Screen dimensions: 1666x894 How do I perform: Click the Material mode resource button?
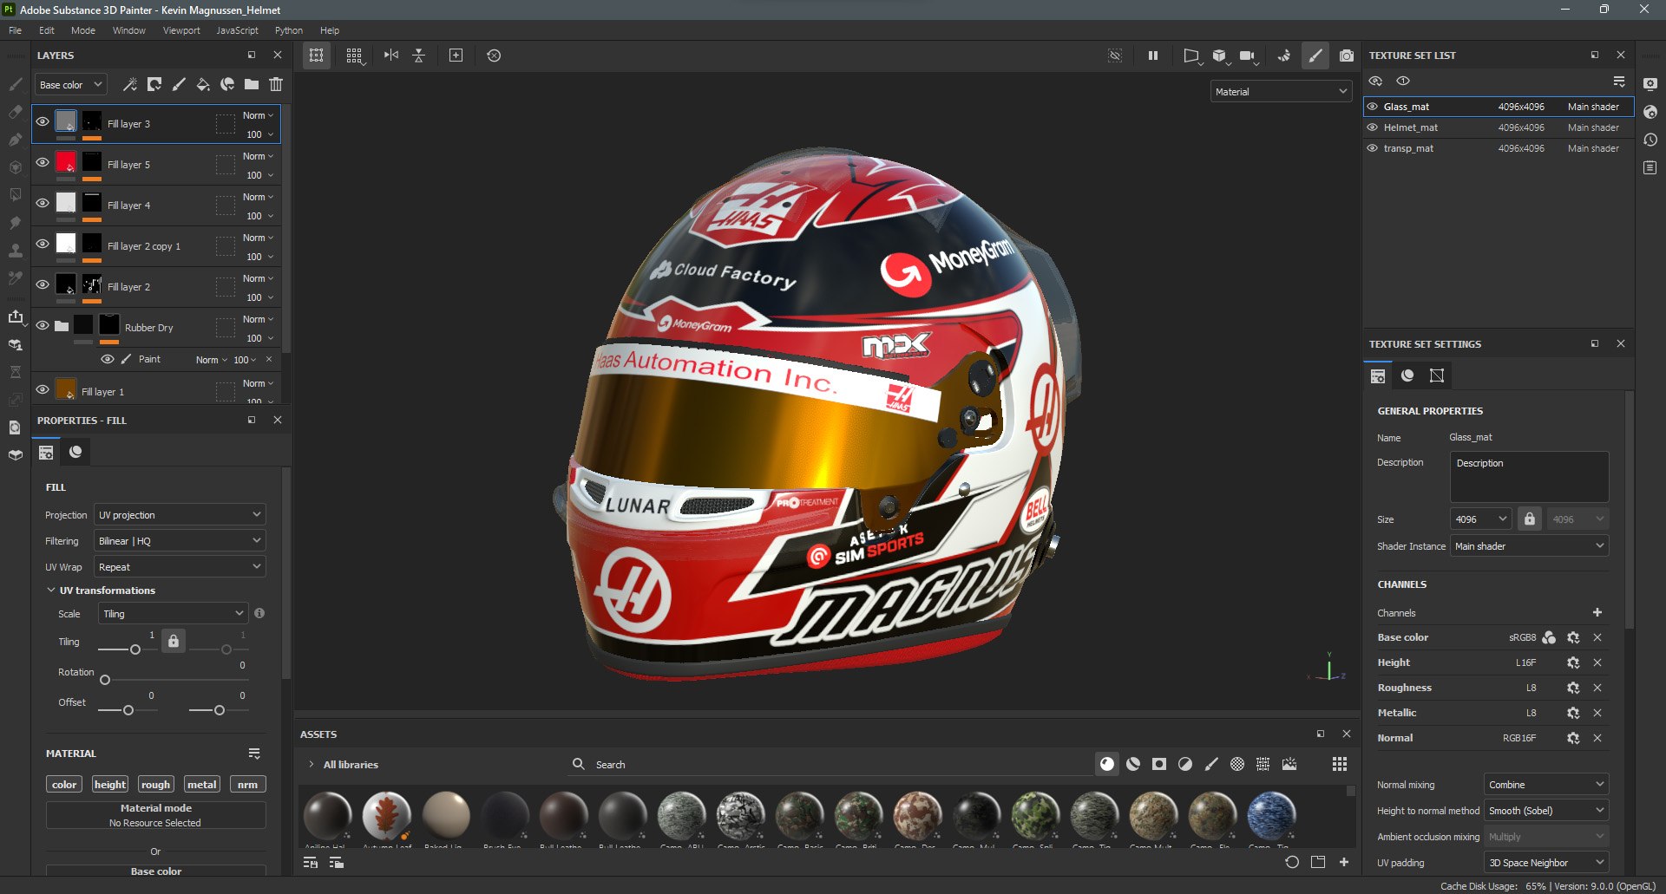(155, 815)
